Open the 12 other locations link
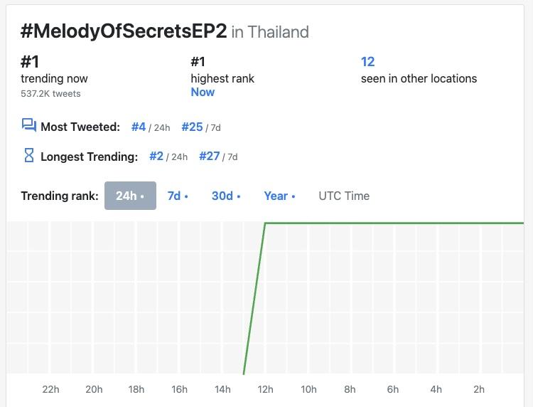533x407 pixels. (x=367, y=62)
